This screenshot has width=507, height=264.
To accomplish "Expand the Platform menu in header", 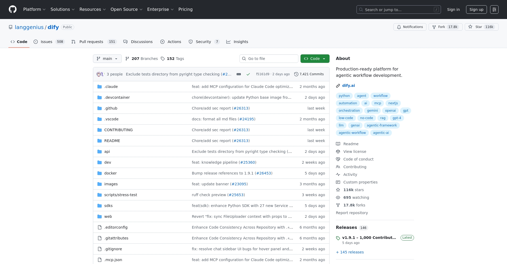I will coord(34,10).
